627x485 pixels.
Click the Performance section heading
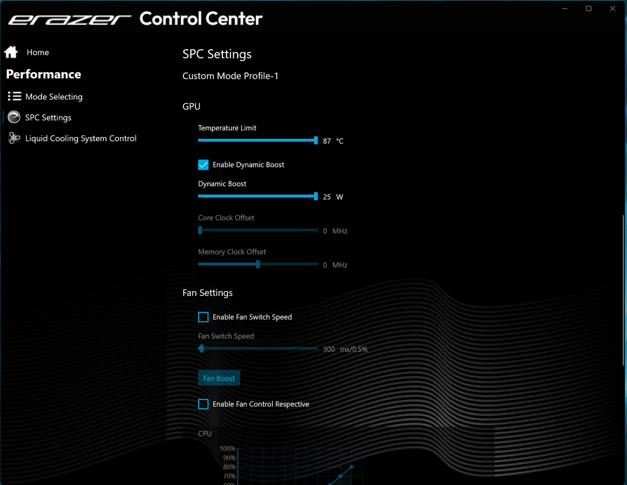pyautogui.click(x=44, y=74)
